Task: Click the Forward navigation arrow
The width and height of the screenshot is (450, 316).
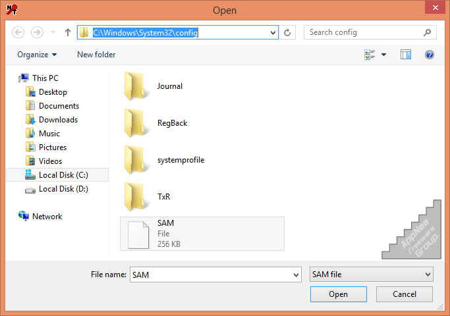Action: [x=37, y=32]
